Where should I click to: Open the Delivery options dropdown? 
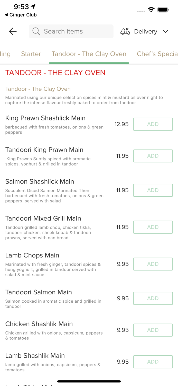click(x=166, y=31)
